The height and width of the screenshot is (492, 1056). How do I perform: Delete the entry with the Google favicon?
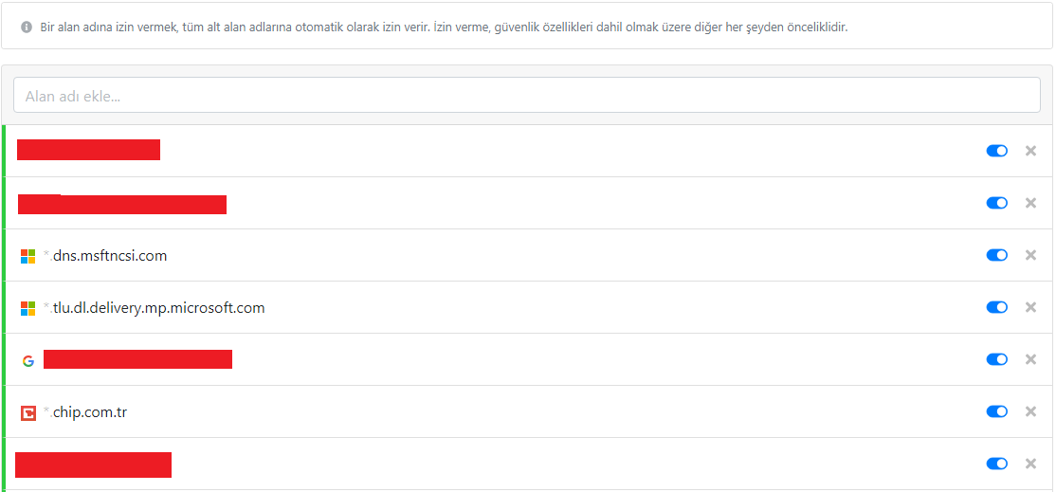(x=1031, y=359)
